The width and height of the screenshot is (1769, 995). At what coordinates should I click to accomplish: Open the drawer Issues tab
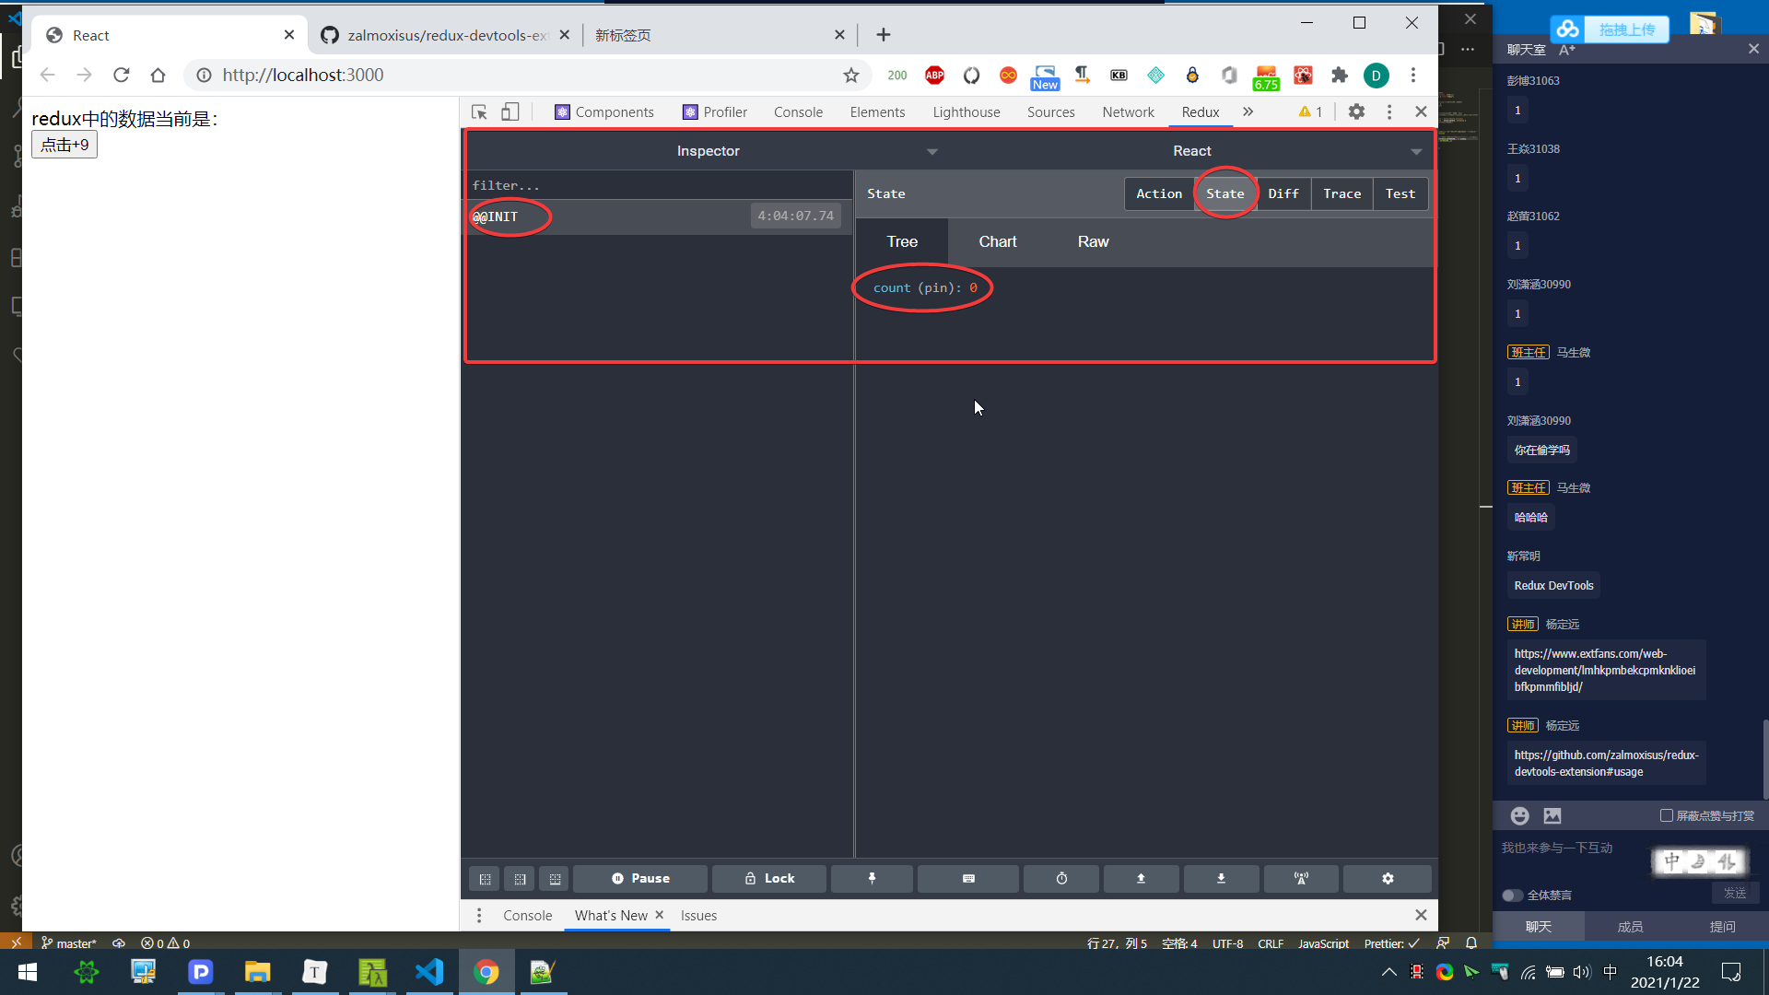click(698, 915)
